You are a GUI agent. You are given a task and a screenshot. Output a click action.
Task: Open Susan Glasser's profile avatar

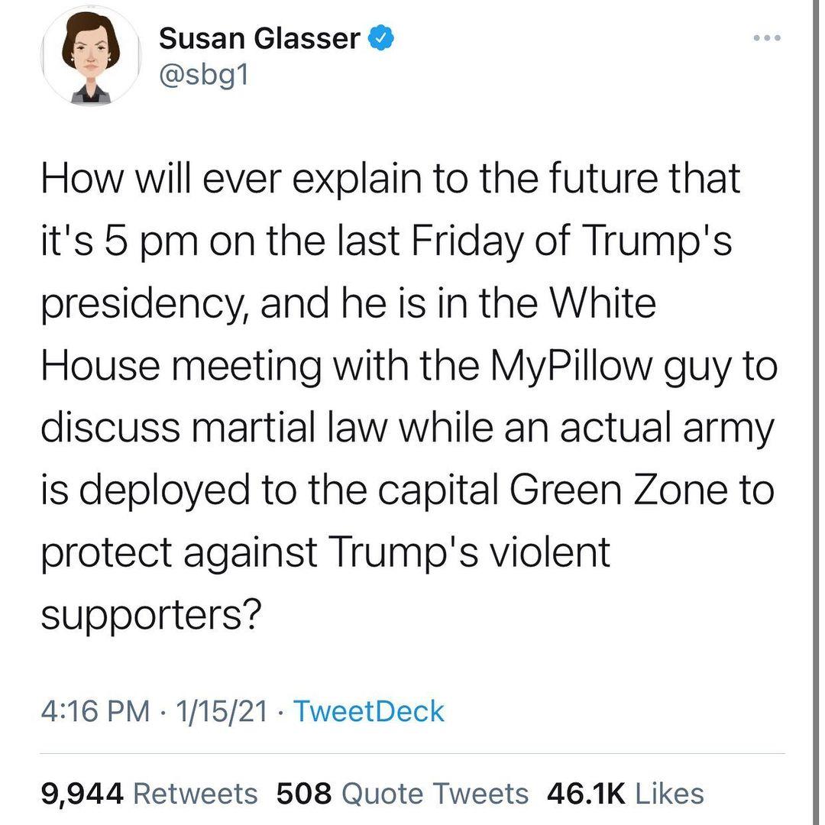click(x=91, y=57)
